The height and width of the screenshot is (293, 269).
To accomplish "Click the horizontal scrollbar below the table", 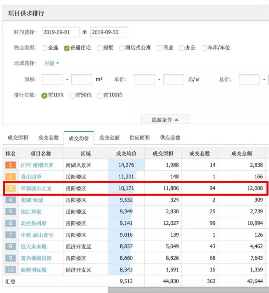I will point(188,290).
